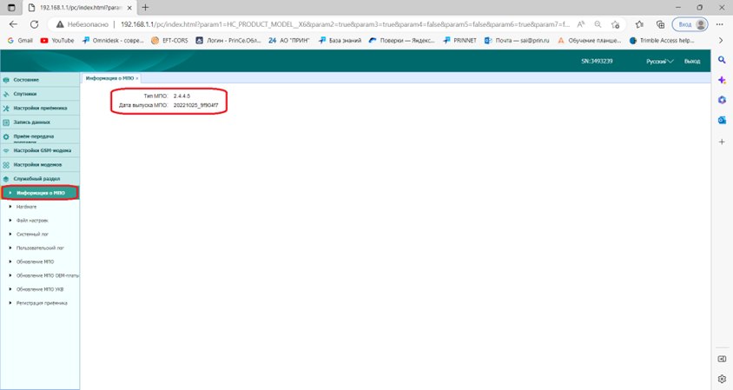Click the zoom magnifier icon in address bar
The image size is (733, 390).
tap(598, 24)
